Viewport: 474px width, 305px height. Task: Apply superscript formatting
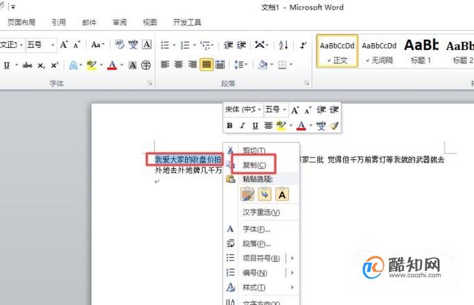coord(54,65)
